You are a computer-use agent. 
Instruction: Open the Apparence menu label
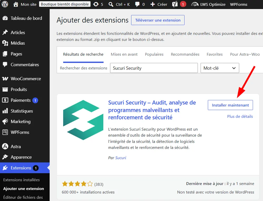pyautogui.click(x=21, y=157)
